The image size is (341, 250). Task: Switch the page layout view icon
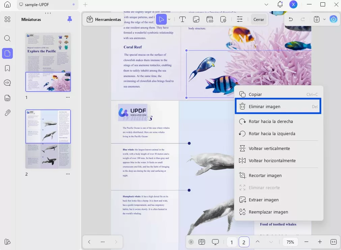[x=202, y=242]
